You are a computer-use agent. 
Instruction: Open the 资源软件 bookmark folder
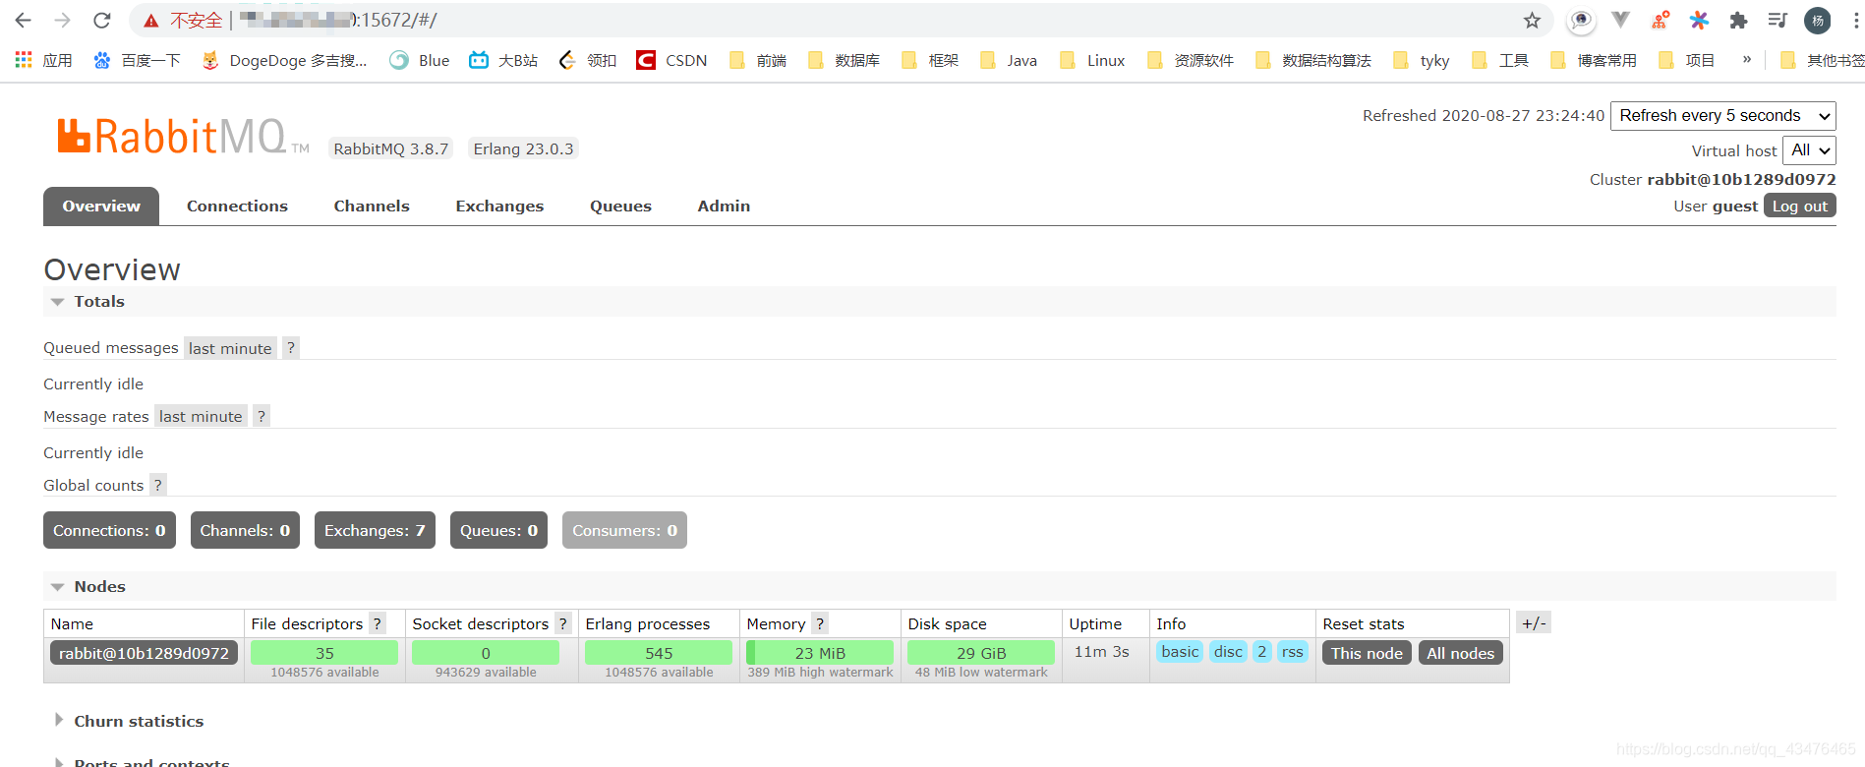(1191, 60)
